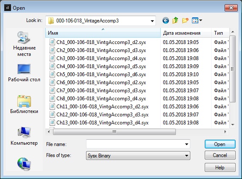
Task: Go up one folder level
Action: click(x=175, y=20)
